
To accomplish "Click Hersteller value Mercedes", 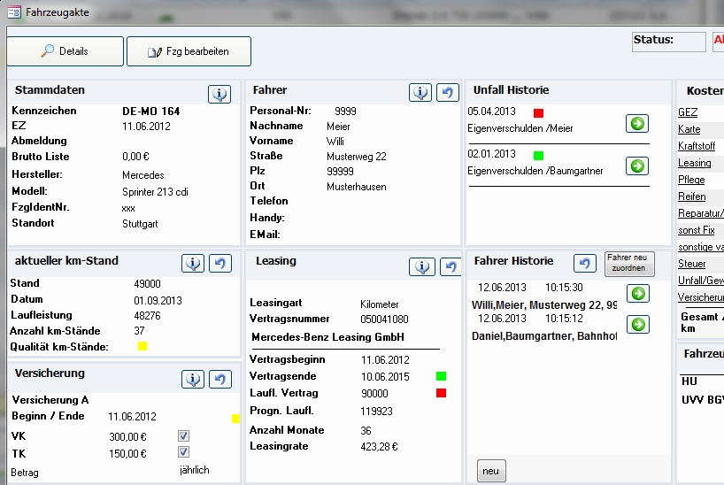I will click(143, 175).
